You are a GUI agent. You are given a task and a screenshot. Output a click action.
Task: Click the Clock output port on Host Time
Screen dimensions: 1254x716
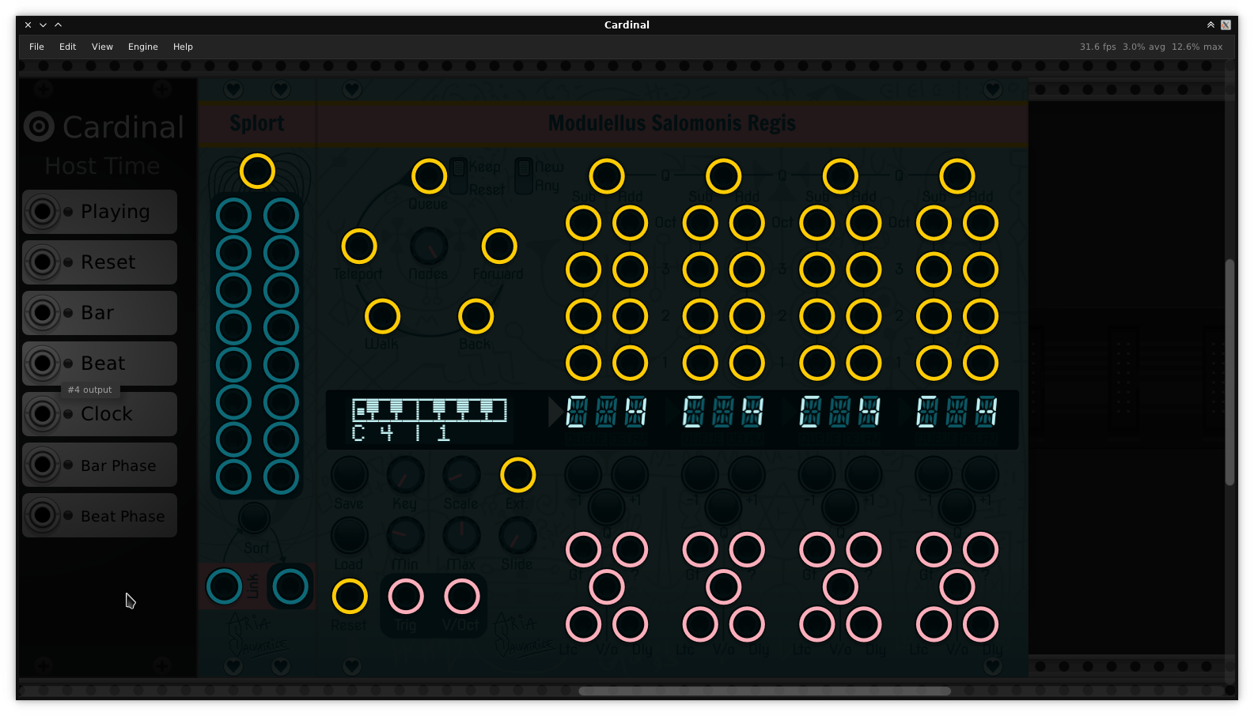click(43, 414)
